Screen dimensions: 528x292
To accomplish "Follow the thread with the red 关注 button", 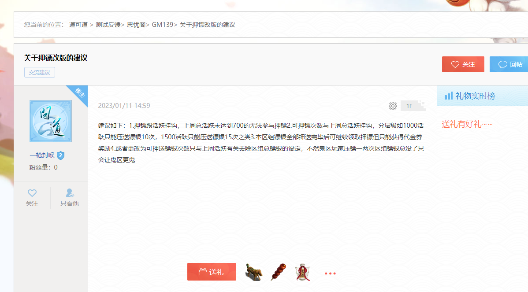I will pos(463,64).
